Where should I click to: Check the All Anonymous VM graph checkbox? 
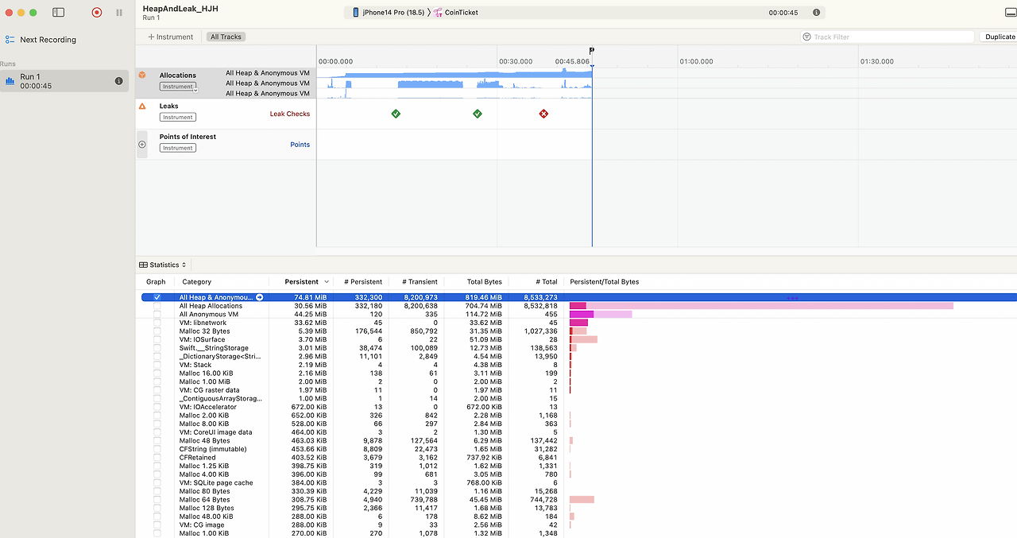coord(157,314)
